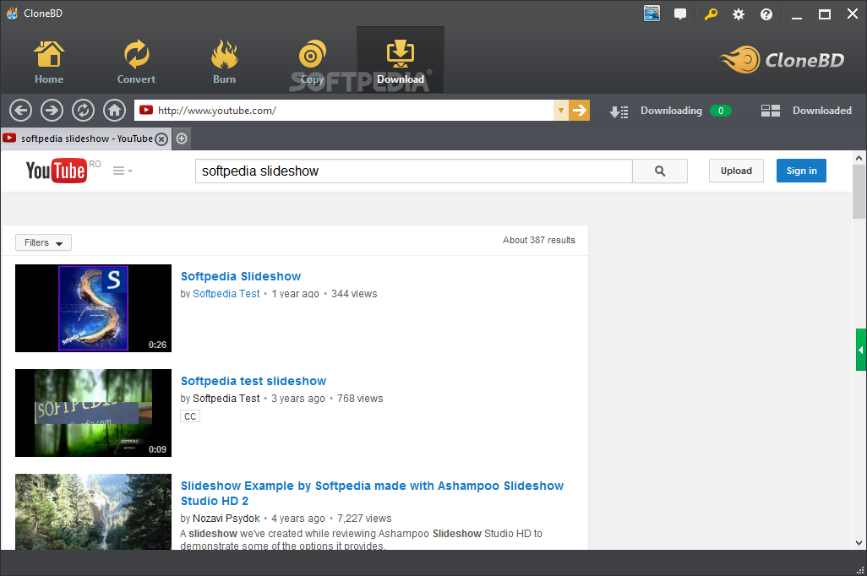The width and height of the screenshot is (867, 576).
Task: Go to the browser home page icon
Action: tap(114, 111)
